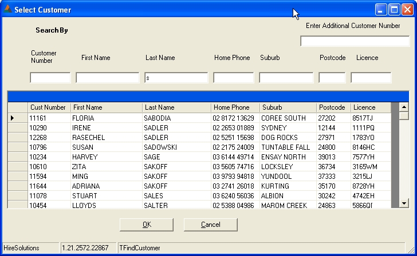Focus the Additional Customer Number field
The height and width of the screenshot is (256, 417).
(x=355, y=41)
